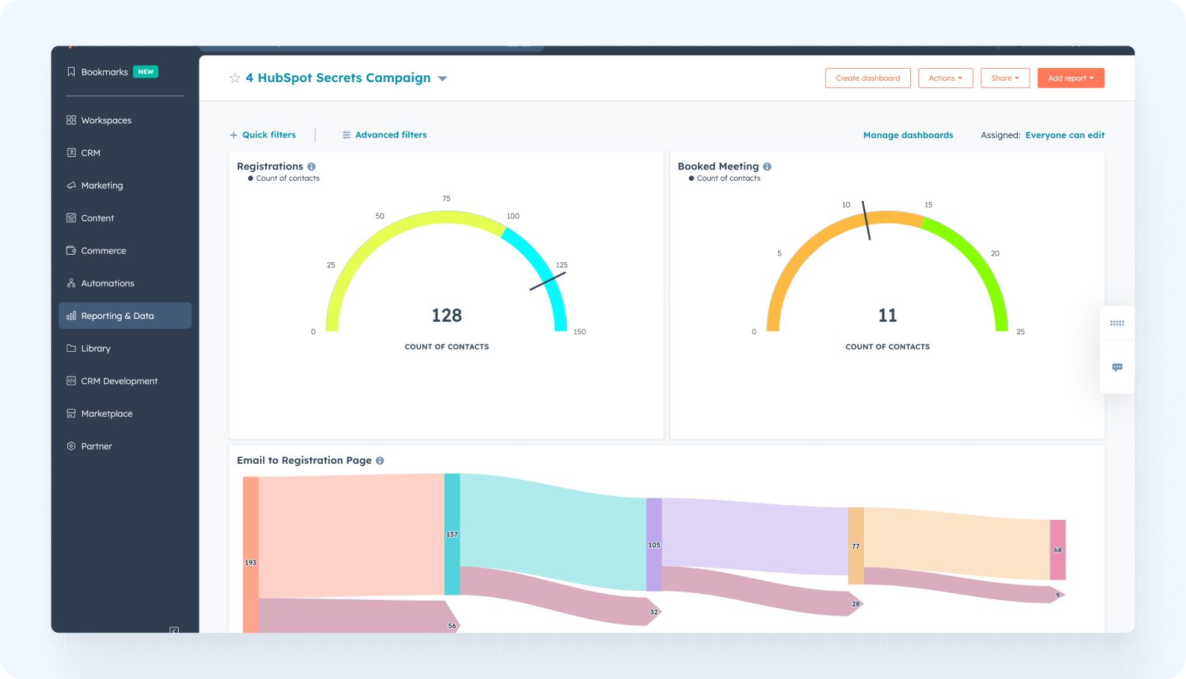Click the plus icon beside Quick filters
The height and width of the screenshot is (679, 1186).
pyautogui.click(x=233, y=135)
